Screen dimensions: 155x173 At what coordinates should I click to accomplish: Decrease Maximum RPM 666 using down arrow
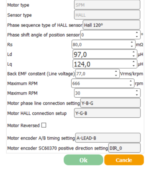click(x=130, y=85)
